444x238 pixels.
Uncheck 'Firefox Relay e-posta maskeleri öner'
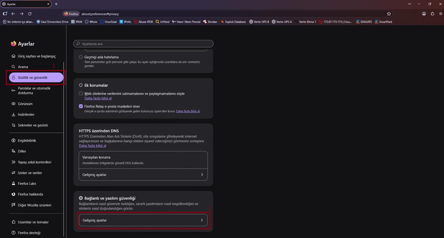click(81, 107)
